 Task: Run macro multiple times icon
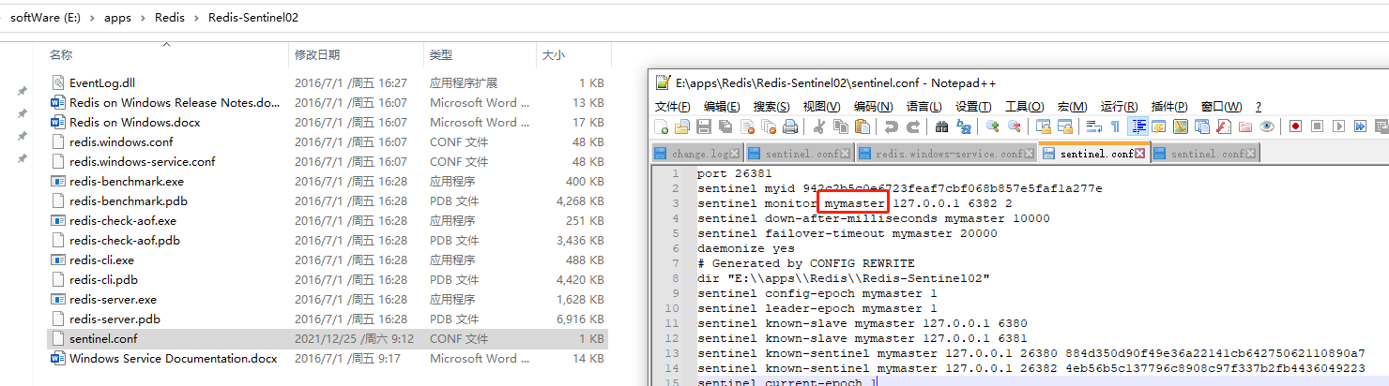tap(1360, 126)
